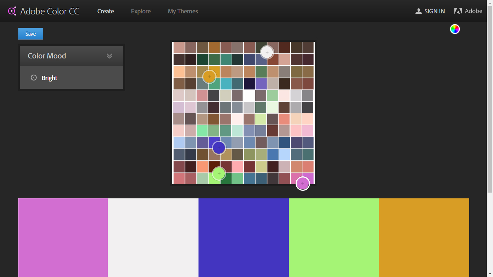
Task: Select the green color picker handle
Action: coord(219,173)
